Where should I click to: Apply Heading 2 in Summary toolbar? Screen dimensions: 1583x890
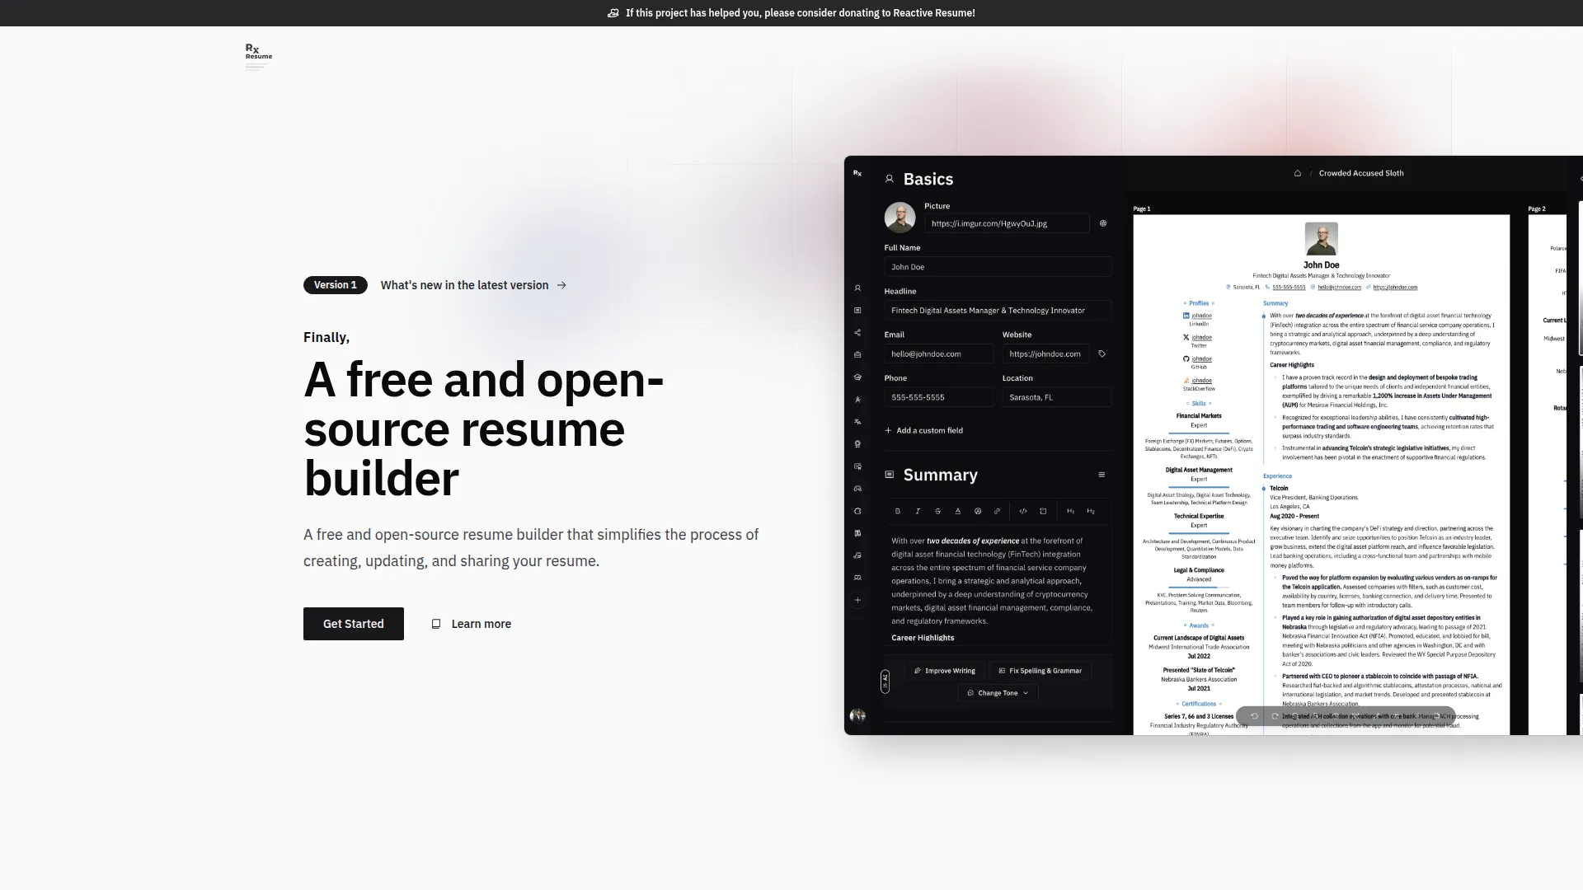[1091, 511]
